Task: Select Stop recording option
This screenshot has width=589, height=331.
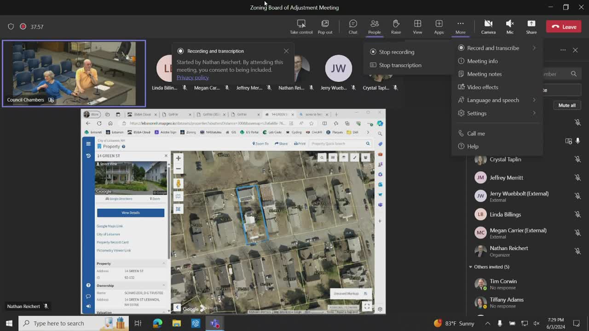Action: click(396, 52)
